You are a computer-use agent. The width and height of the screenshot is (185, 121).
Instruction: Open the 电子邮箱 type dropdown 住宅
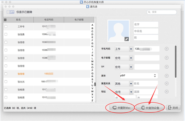coord(124,58)
